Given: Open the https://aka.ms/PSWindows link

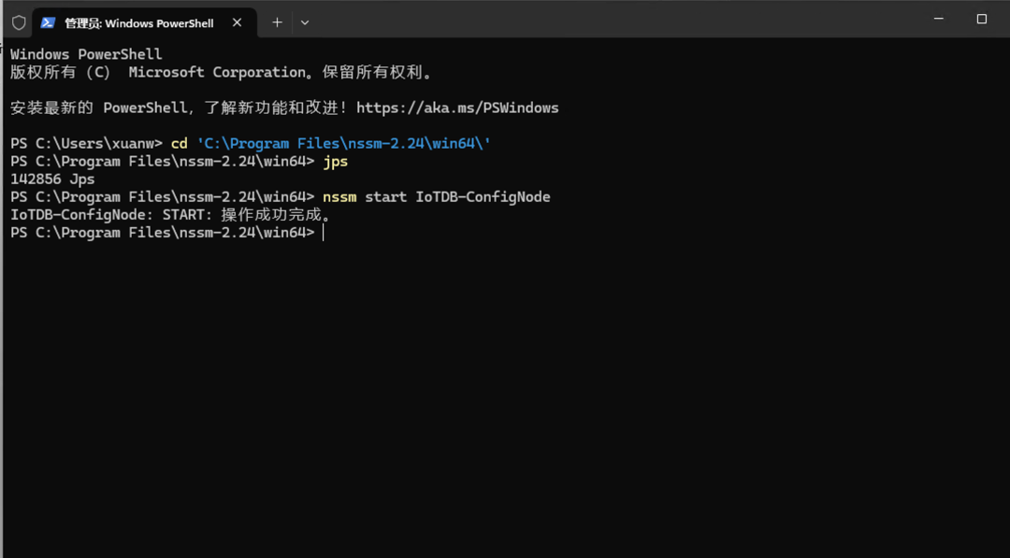Looking at the screenshot, I should pos(457,108).
